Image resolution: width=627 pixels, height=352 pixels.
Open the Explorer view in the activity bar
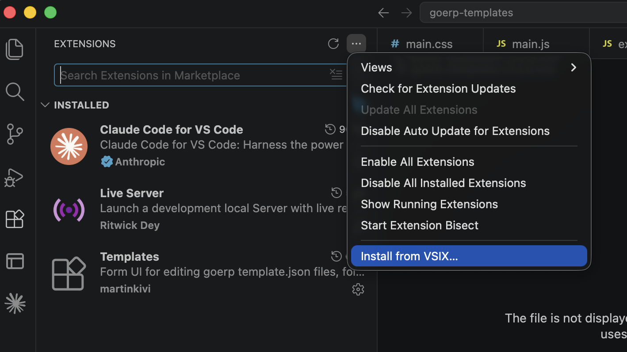pyautogui.click(x=15, y=49)
